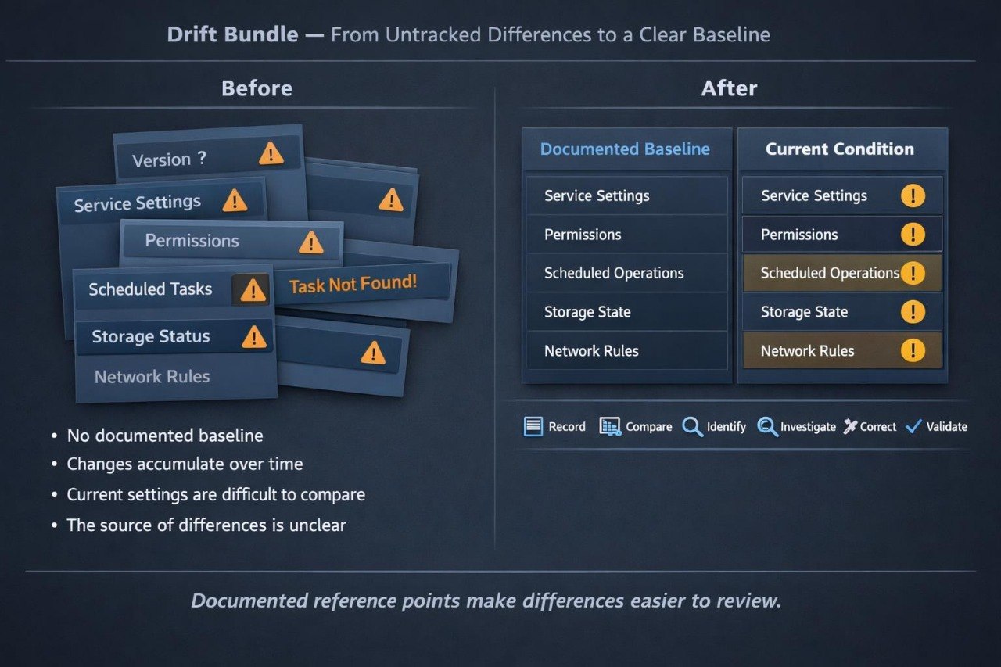Select Storage State text under Current Condition
The width and height of the screenshot is (1001, 667).
coord(804,312)
